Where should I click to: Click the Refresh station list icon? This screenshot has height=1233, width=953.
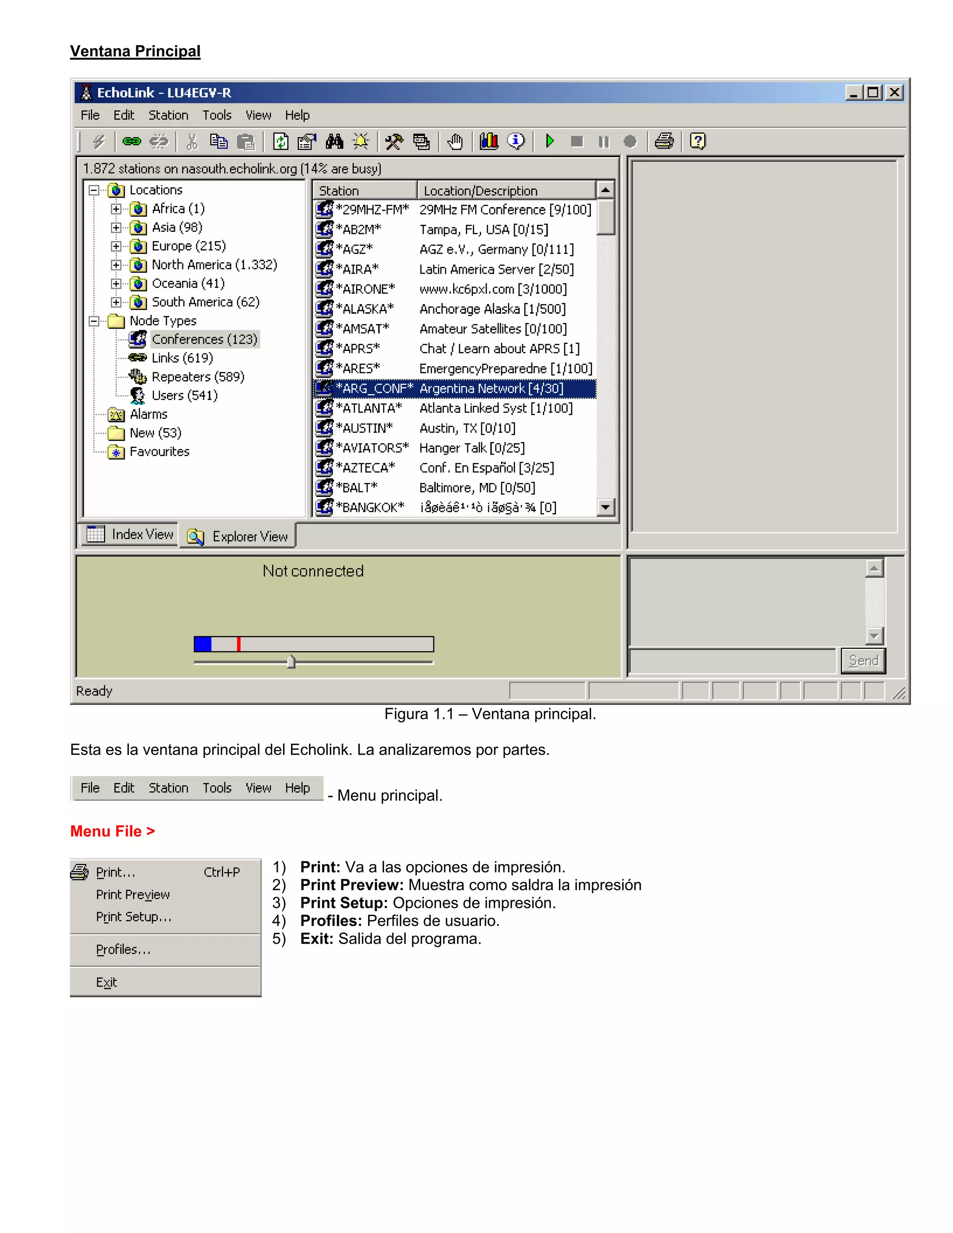[281, 141]
